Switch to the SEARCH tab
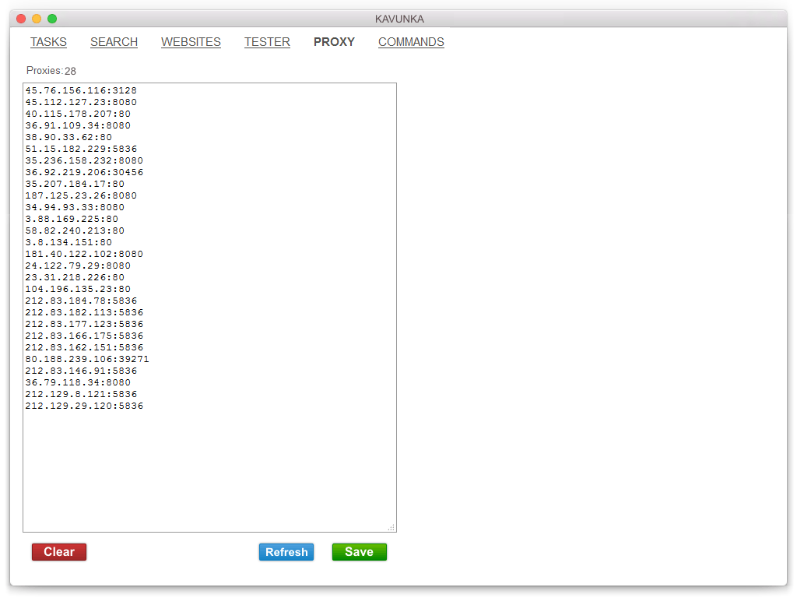Viewport: 797px width, 598px height. click(114, 42)
